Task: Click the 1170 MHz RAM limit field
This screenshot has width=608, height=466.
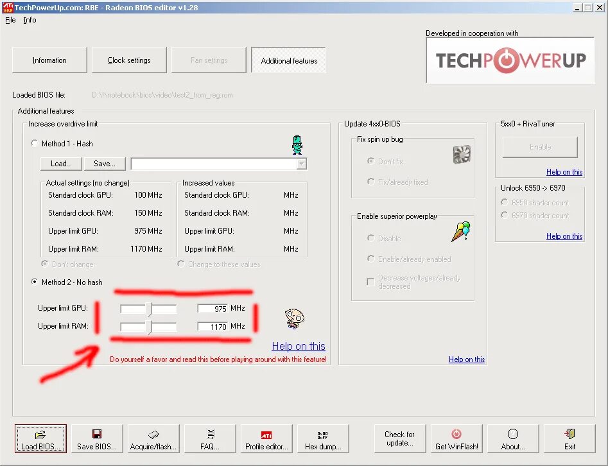Action: click(213, 327)
